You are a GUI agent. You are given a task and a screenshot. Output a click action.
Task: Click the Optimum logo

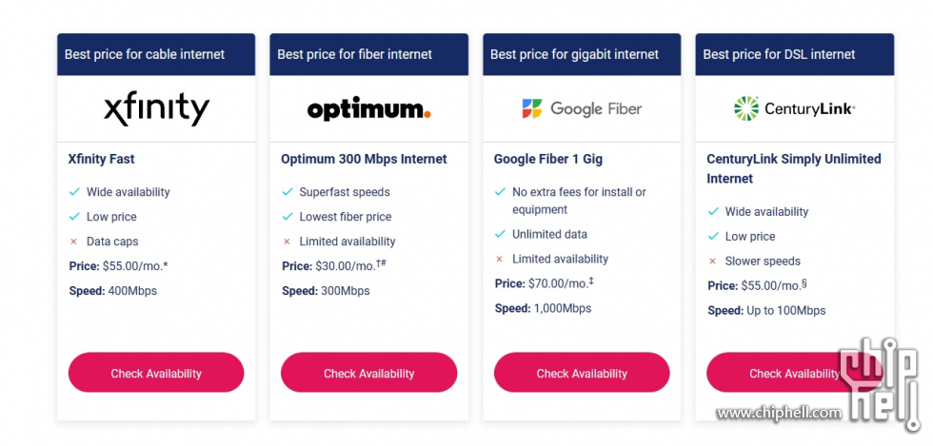pyautogui.click(x=369, y=109)
